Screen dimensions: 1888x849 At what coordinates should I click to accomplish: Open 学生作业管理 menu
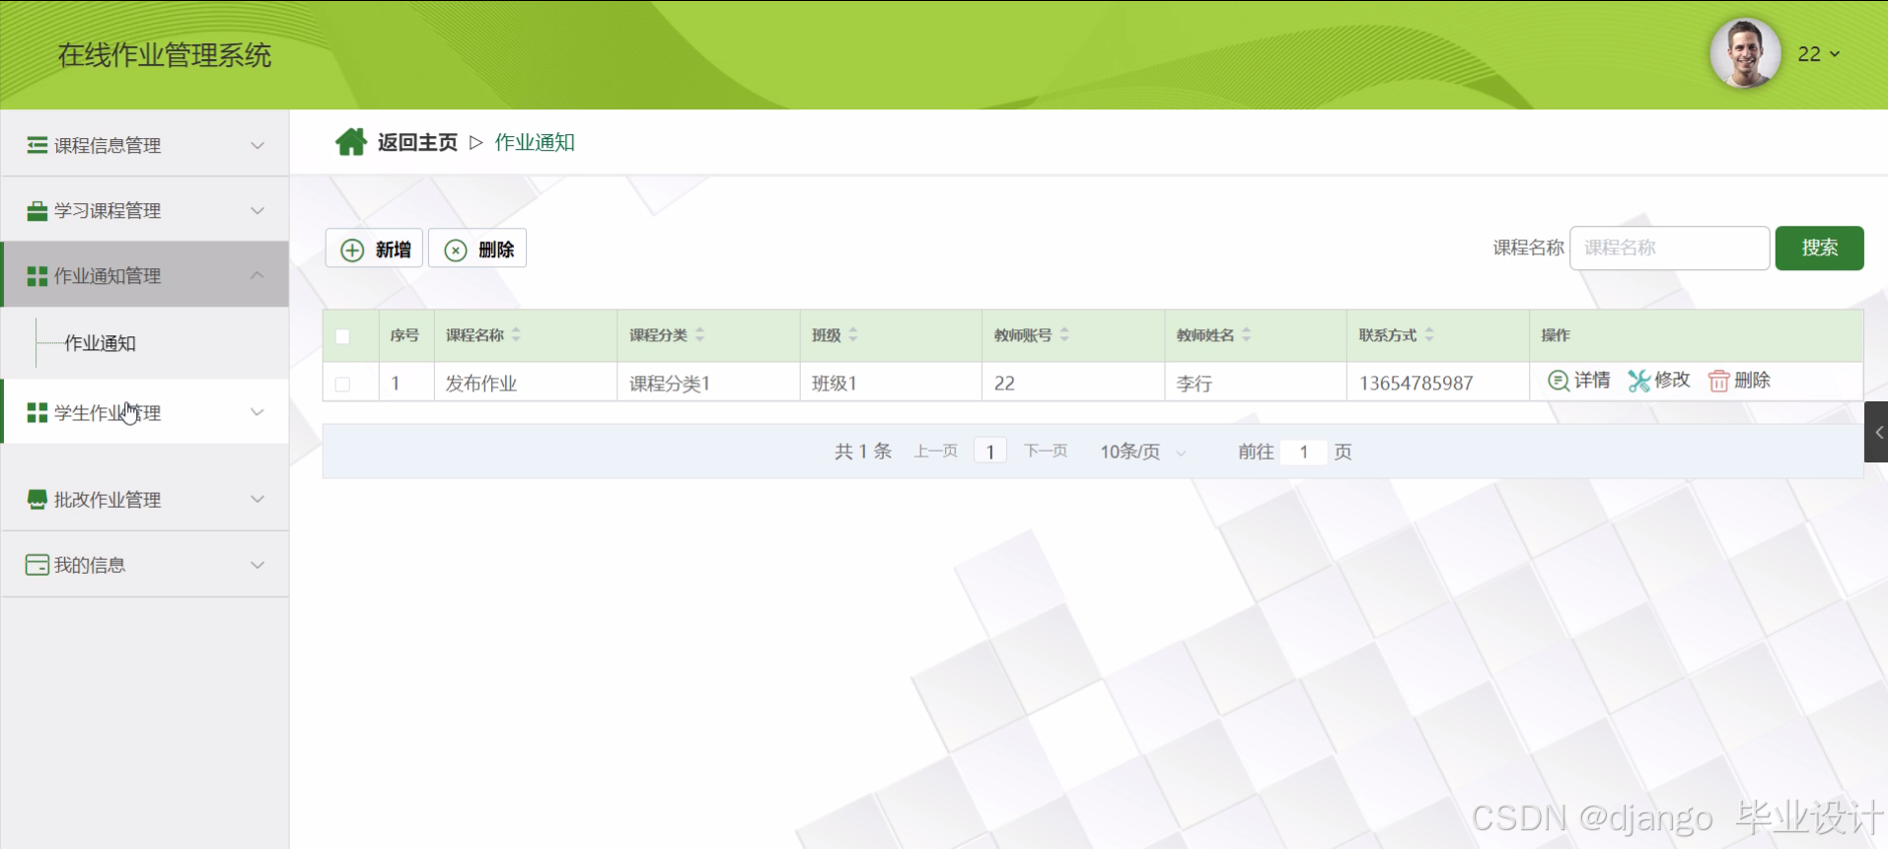point(145,412)
